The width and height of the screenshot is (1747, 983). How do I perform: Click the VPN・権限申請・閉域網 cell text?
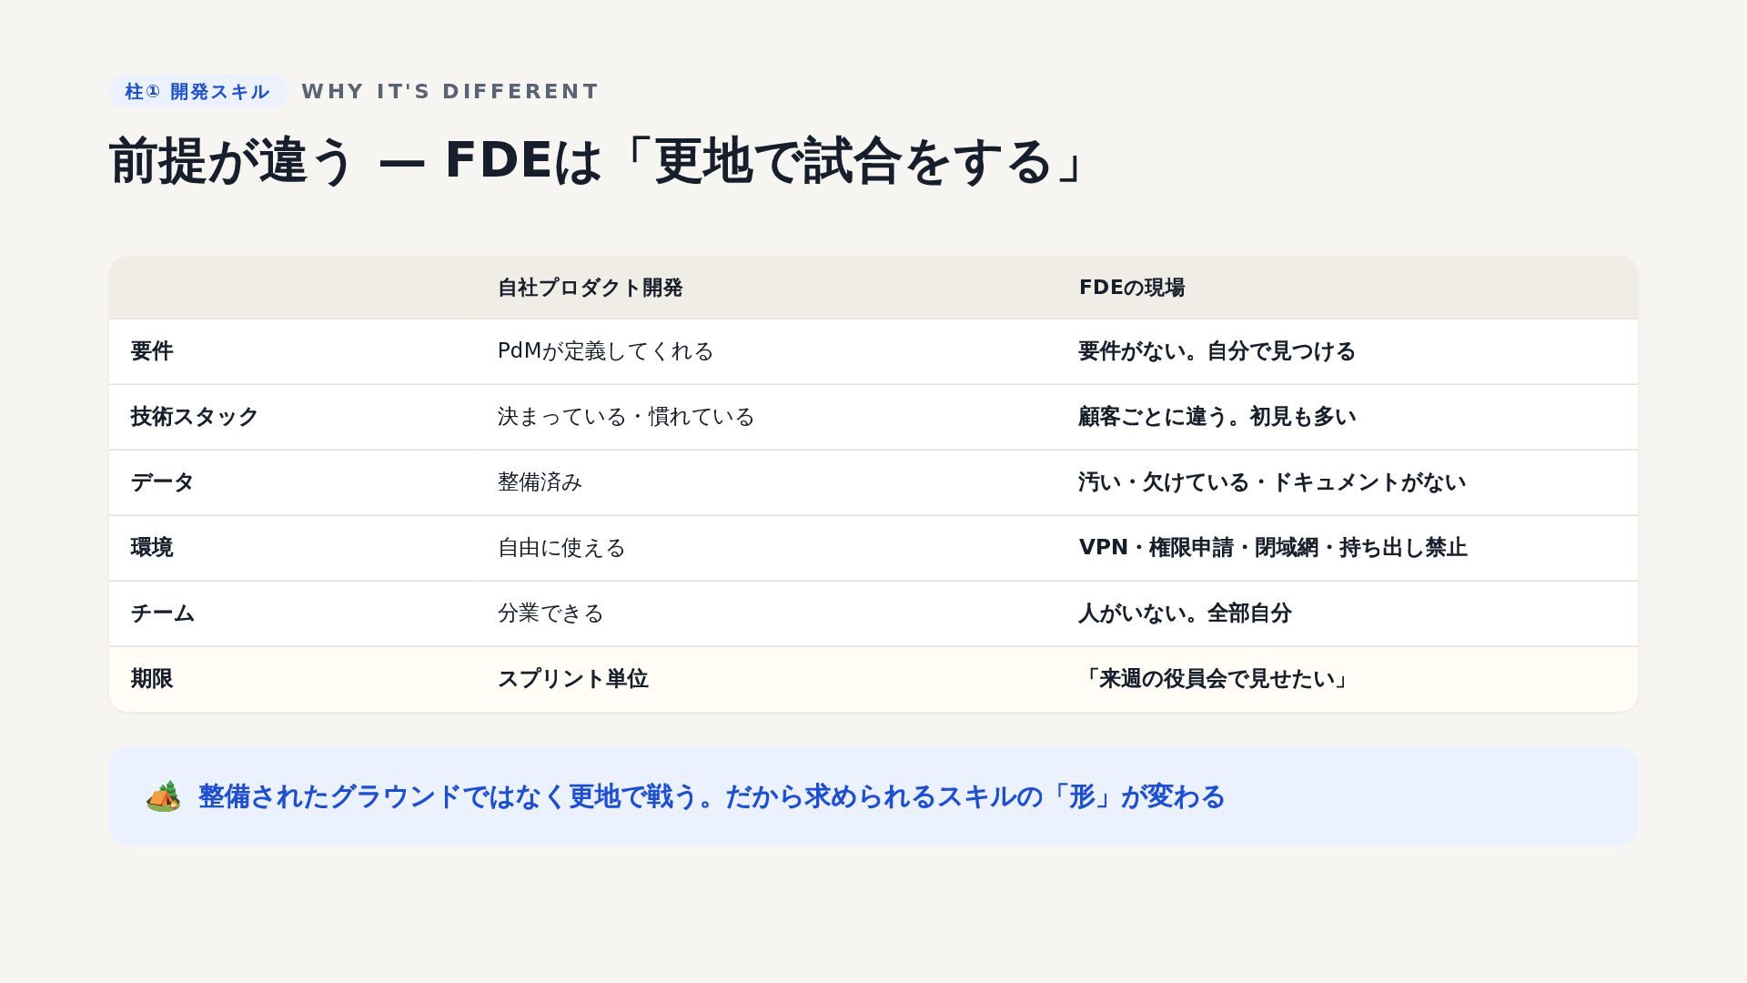click(1273, 548)
